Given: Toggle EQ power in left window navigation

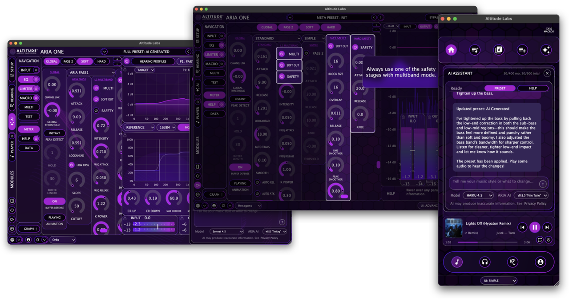Looking at the screenshot, I should click(36, 79).
